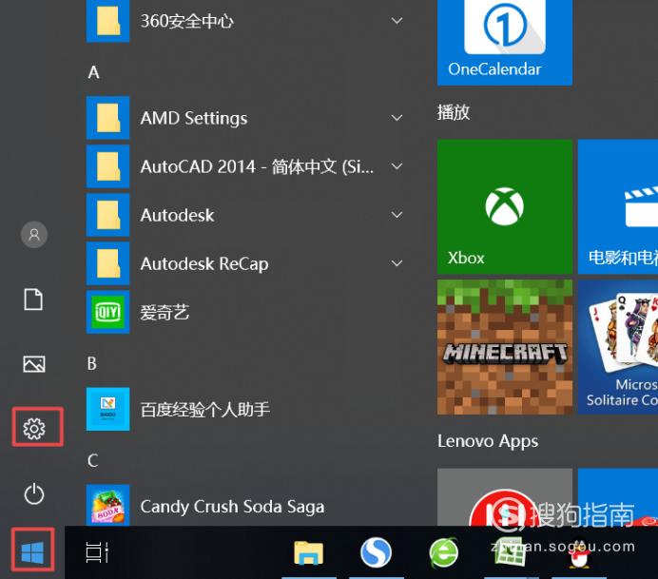
Task: Open the Settings gear in Start sidebar
Action: [x=34, y=429]
